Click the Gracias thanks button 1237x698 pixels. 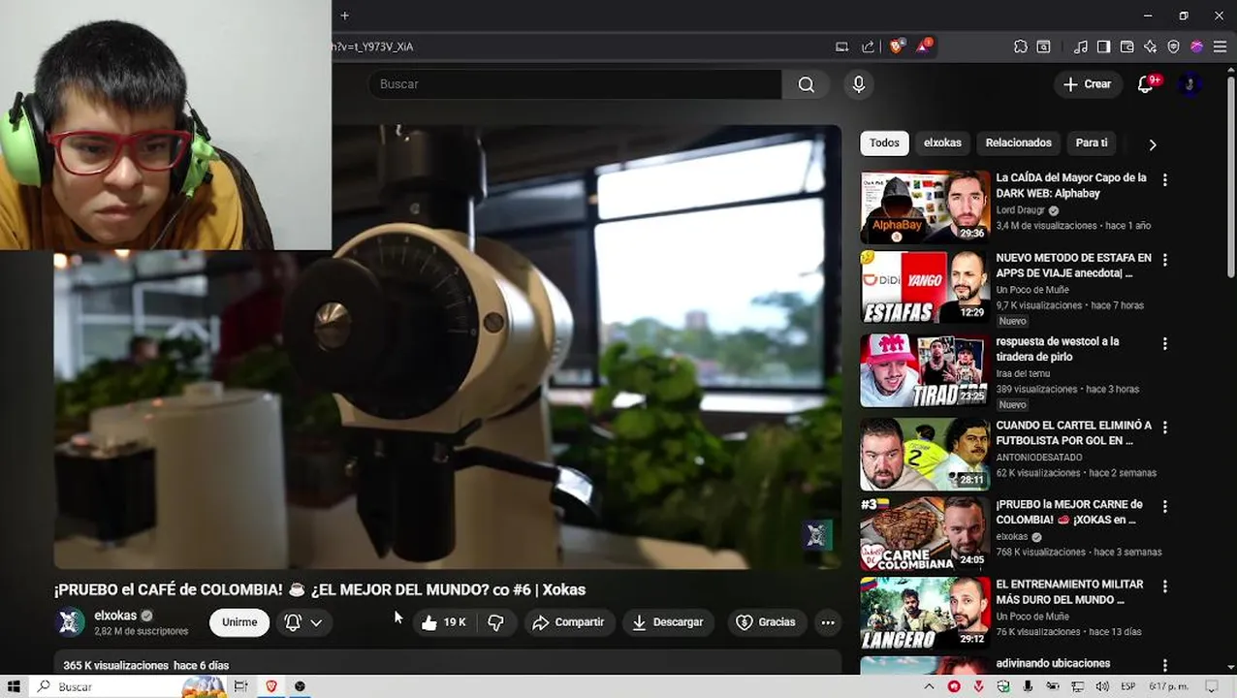[x=766, y=622]
